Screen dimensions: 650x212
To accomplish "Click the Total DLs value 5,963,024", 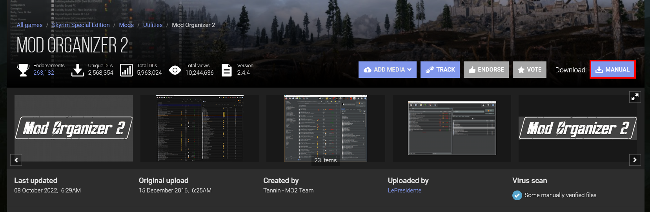I will [149, 73].
